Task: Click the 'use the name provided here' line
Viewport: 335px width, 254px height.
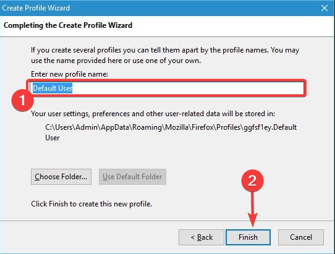Action: coord(116,61)
